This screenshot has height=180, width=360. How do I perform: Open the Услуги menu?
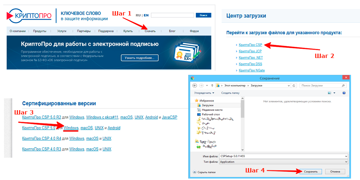[62, 31]
